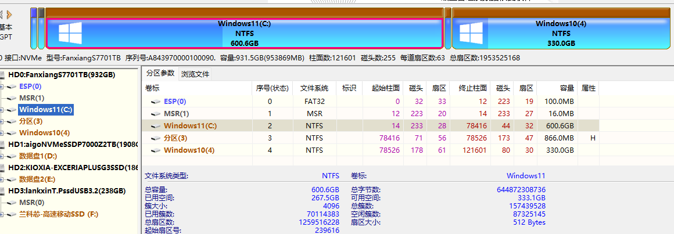Click the next-disk right arrow

[9, 15]
